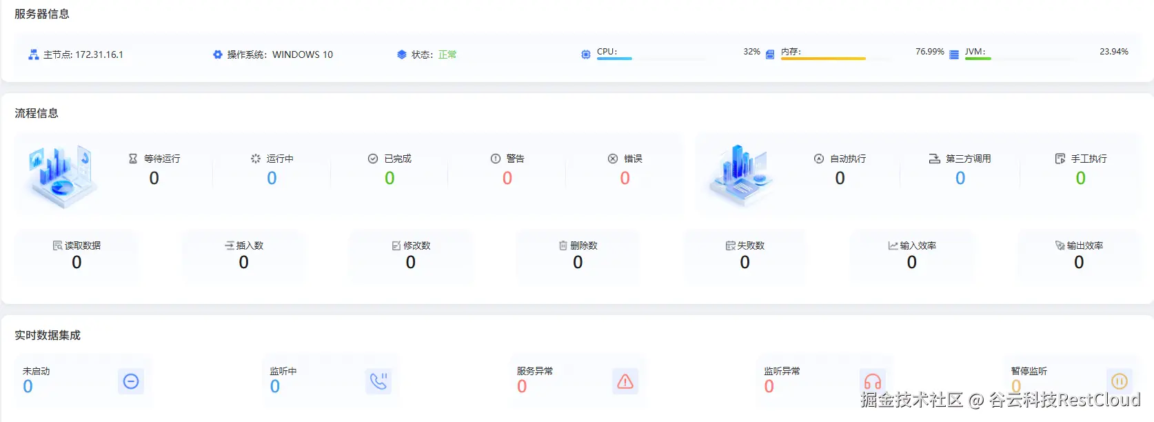Click the 修改数 count value
This screenshot has height=422, width=1154.
point(411,263)
